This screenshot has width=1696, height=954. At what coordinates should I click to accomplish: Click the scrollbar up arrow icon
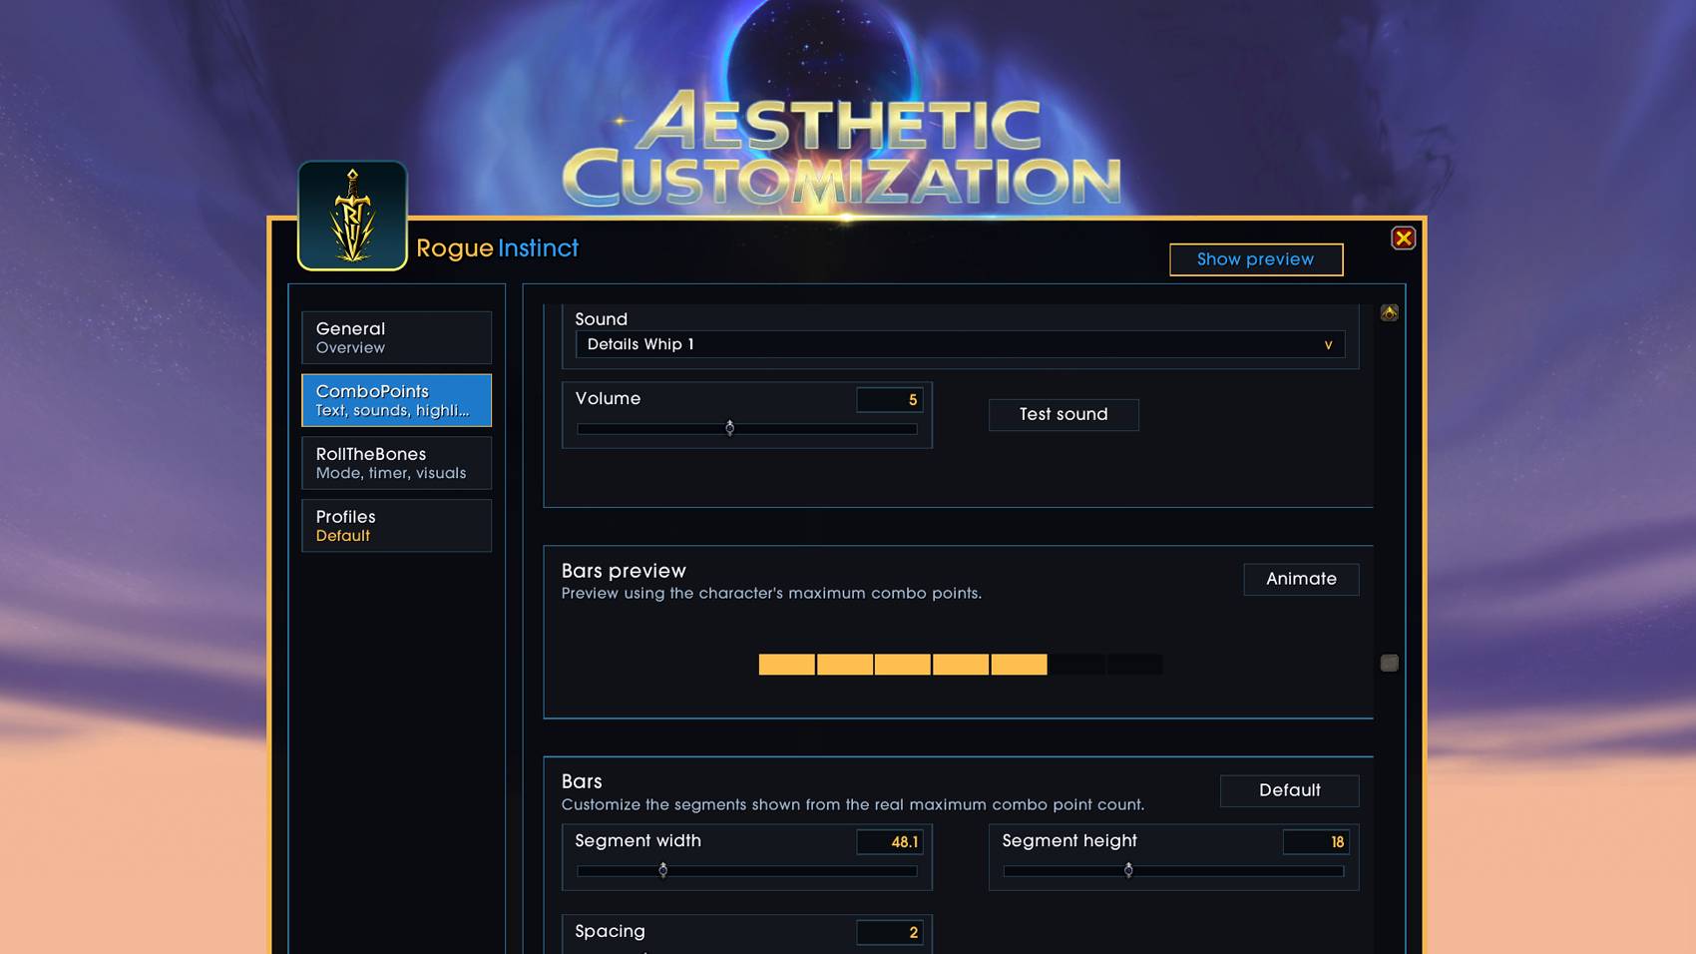[1389, 312]
